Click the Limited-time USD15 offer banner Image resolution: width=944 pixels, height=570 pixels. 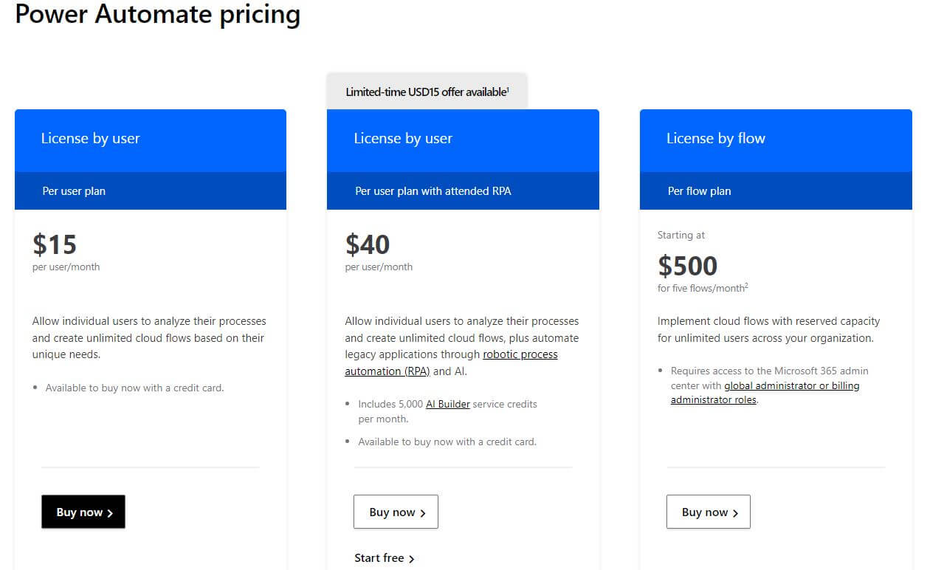click(427, 92)
